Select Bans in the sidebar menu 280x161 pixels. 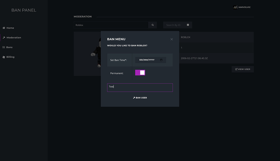pos(9,47)
